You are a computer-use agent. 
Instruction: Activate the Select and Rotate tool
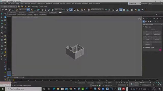[46, 10]
